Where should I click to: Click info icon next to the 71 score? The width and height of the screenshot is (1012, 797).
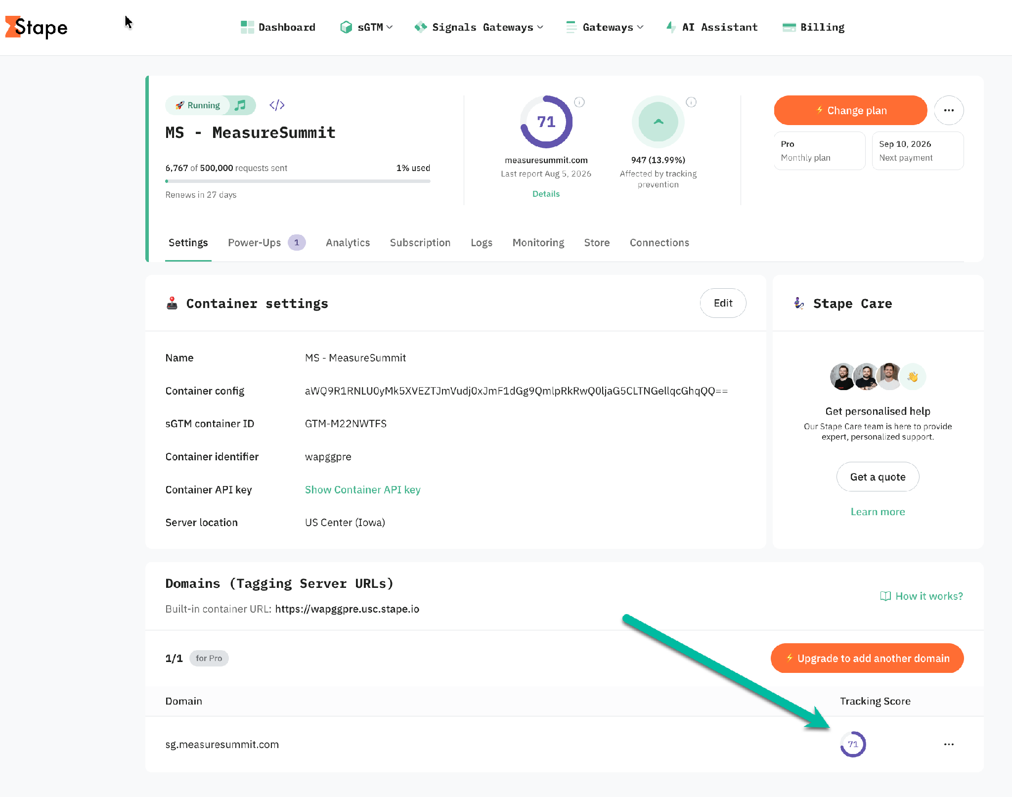(x=579, y=102)
